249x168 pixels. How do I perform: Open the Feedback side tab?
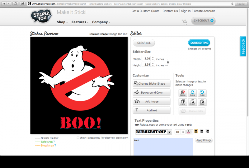click(x=243, y=46)
